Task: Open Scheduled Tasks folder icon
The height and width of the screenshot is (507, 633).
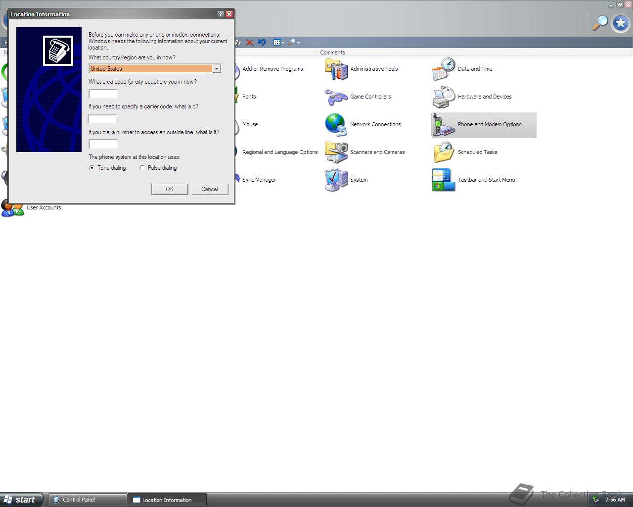Action: click(x=444, y=152)
